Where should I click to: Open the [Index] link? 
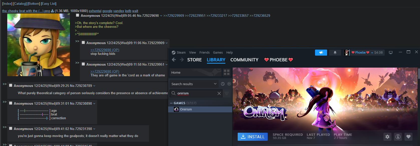pyautogui.click(x=7, y=4)
